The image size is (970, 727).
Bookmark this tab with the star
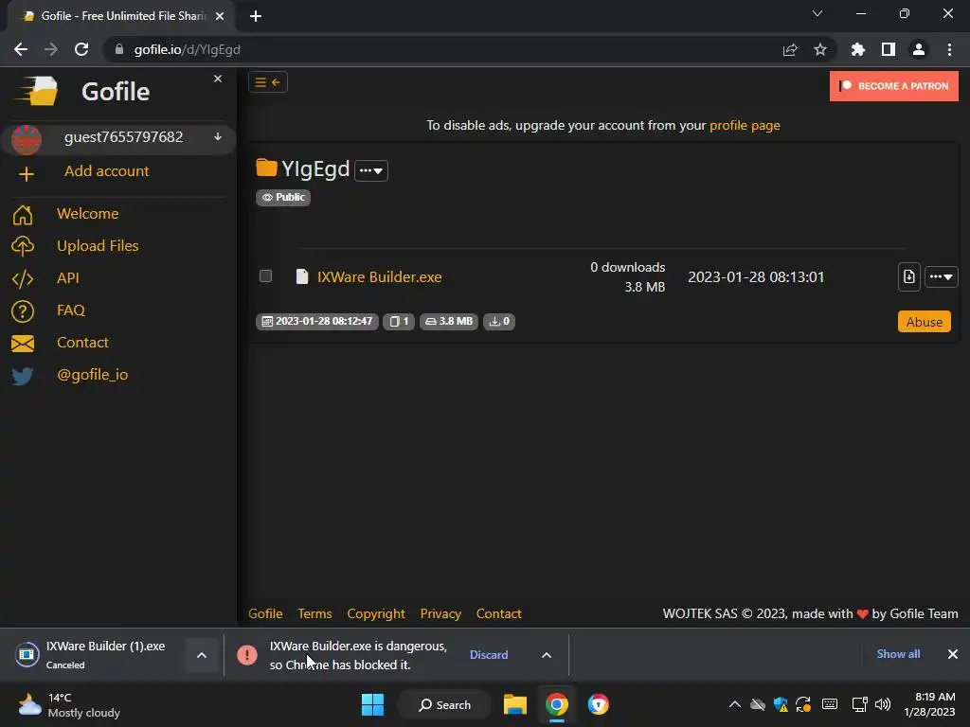(820, 49)
